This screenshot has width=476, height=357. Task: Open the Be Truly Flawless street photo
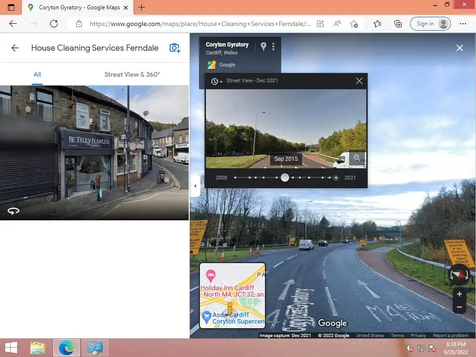pyautogui.click(x=94, y=152)
